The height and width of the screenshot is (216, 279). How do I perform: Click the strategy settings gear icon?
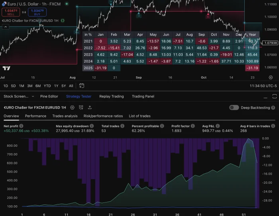[x=72, y=107]
